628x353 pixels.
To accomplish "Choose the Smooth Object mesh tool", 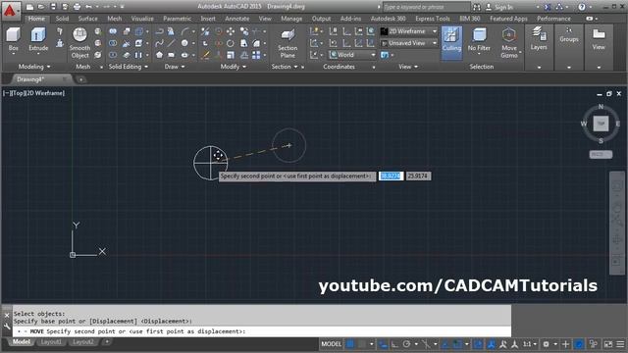I will coord(79,43).
